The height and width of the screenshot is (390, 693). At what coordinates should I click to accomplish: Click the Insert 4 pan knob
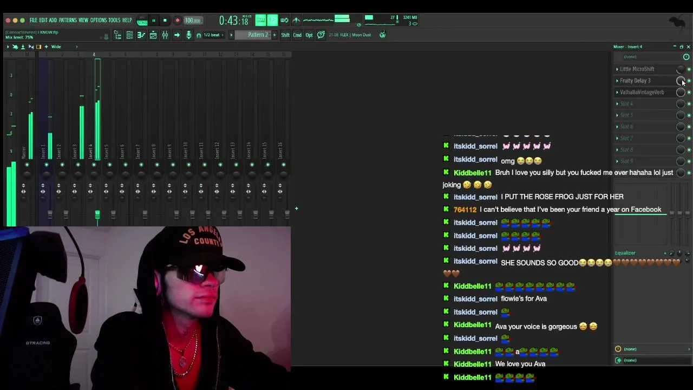(94, 174)
